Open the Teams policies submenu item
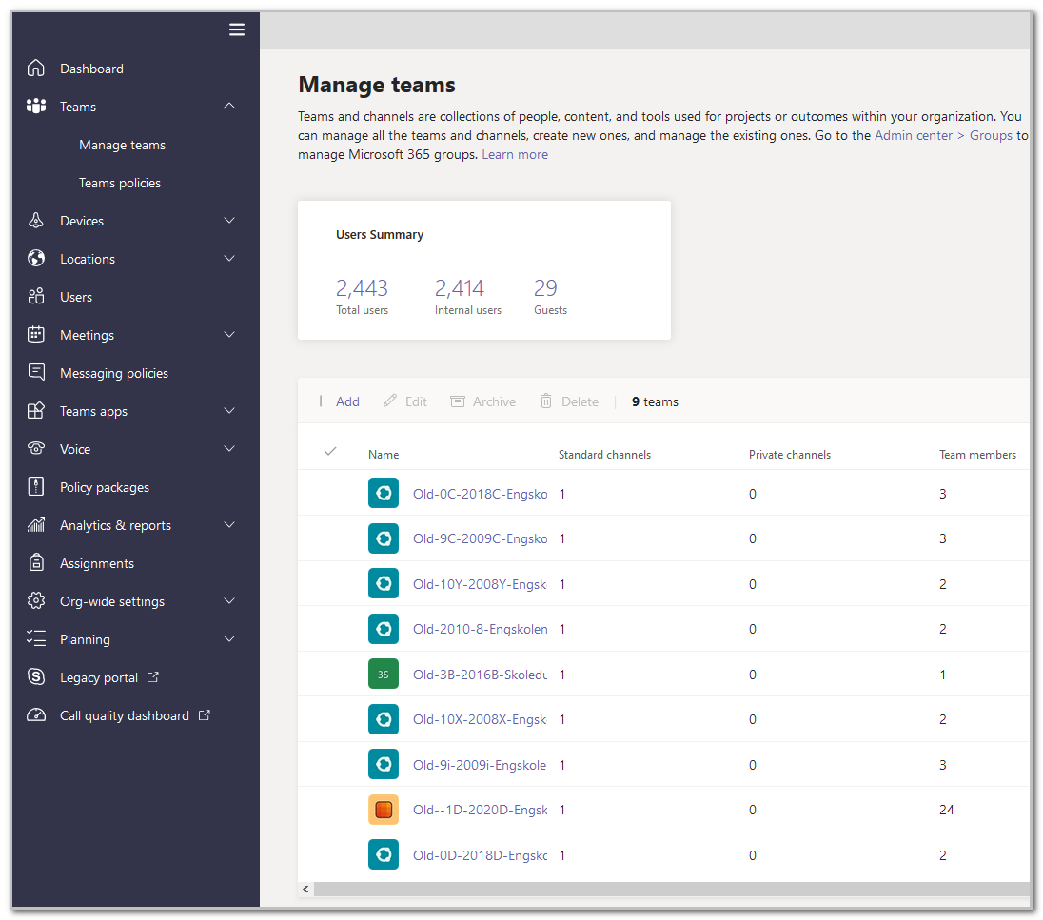1043x920 pixels. click(x=120, y=183)
